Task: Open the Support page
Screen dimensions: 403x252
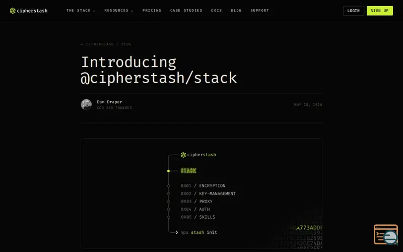Action: [259, 11]
